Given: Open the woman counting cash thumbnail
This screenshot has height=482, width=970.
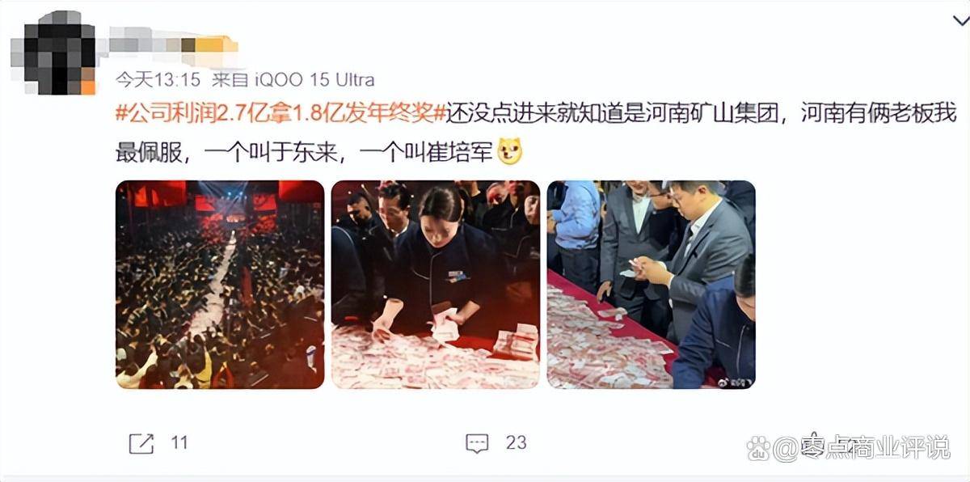Looking at the screenshot, I should (x=435, y=285).
